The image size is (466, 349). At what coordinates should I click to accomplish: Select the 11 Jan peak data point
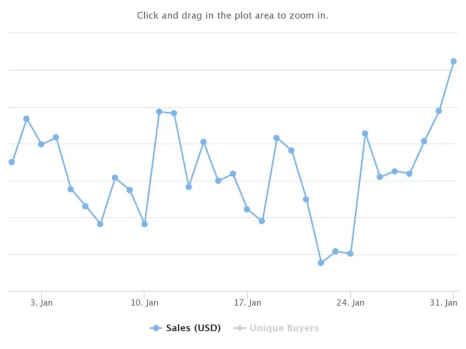(x=159, y=112)
